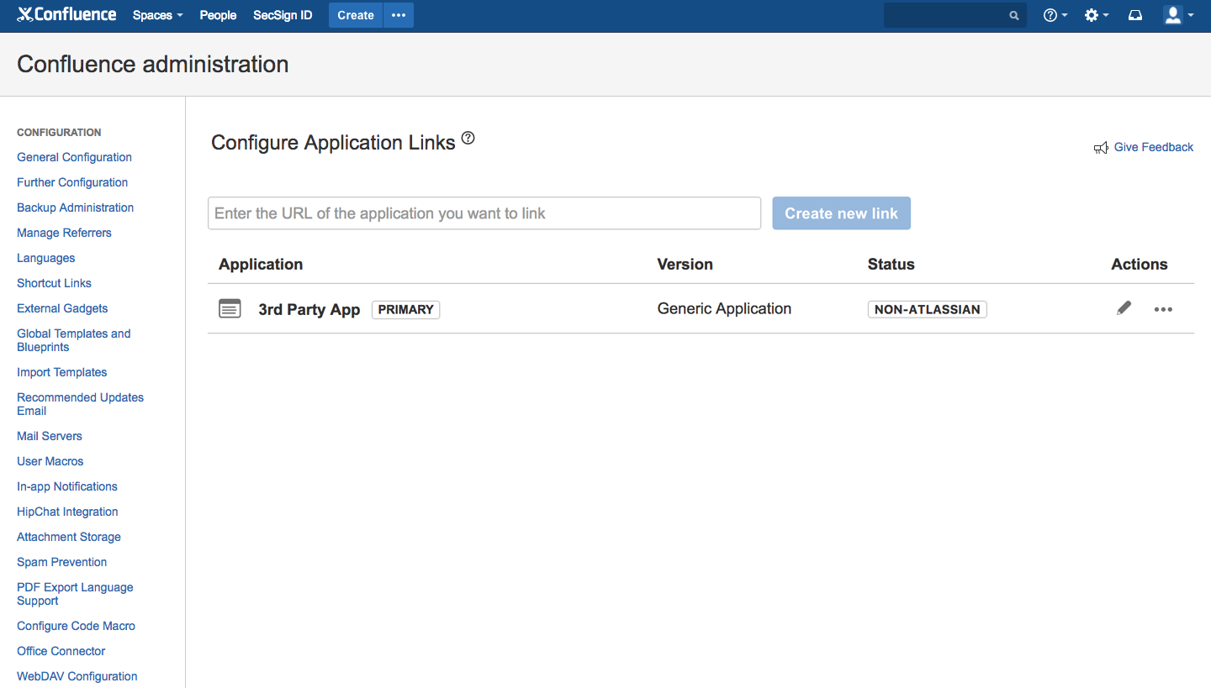The width and height of the screenshot is (1211, 688).
Task: Go to the People menu item
Action: pos(218,14)
